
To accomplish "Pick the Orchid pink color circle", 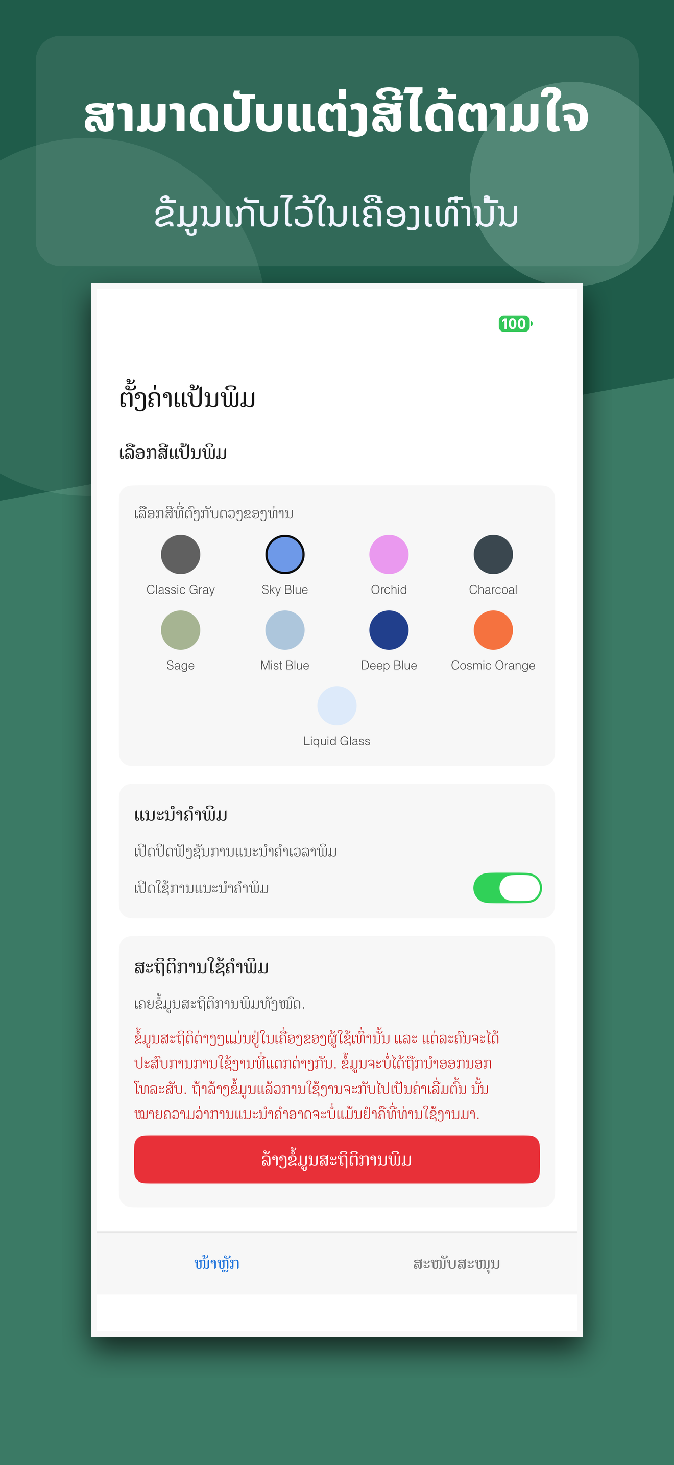I will pos(389,555).
